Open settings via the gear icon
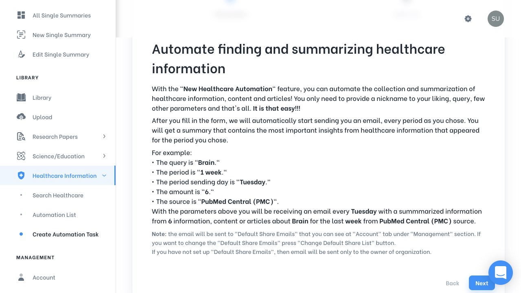This screenshot has height=293, width=521. tap(468, 19)
